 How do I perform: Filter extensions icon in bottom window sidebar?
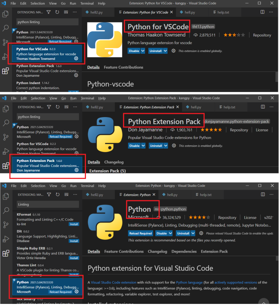(49, 194)
